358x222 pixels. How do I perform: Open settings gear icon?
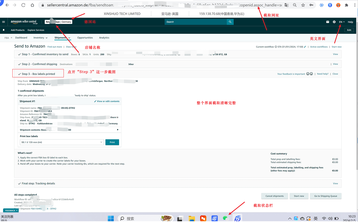[x=334, y=22]
